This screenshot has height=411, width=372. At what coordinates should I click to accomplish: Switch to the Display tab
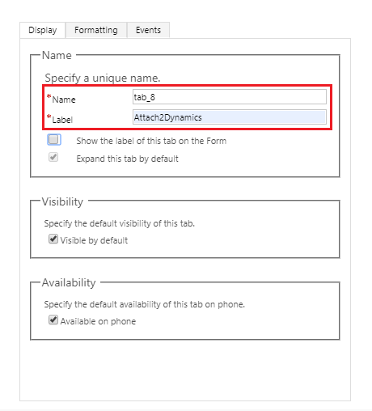(43, 30)
